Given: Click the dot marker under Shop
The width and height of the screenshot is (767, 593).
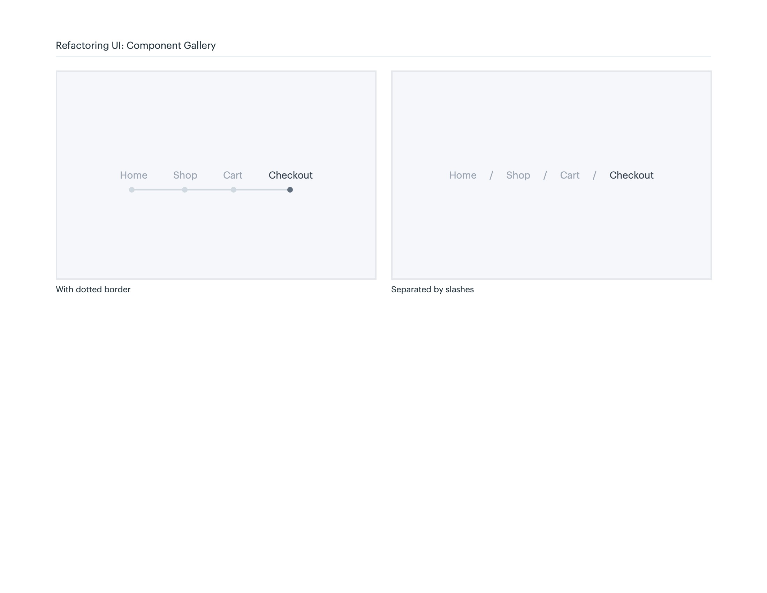Looking at the screenshot, I should coord(185,190).
